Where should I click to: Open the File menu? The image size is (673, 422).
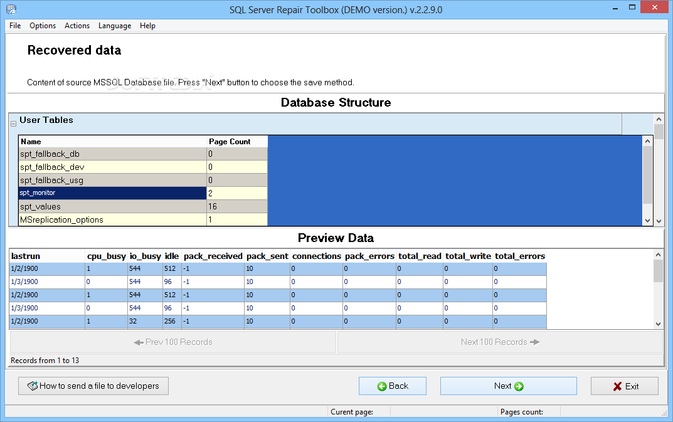coord(15,26)
